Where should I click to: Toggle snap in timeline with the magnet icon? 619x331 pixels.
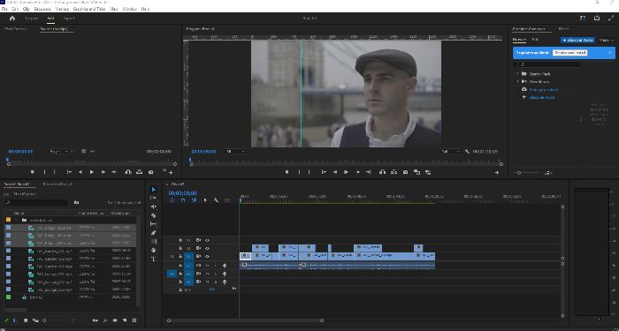point(183,200)
